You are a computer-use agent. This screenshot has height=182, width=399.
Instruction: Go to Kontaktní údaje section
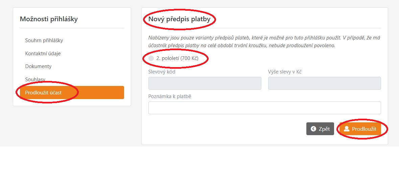43,53
